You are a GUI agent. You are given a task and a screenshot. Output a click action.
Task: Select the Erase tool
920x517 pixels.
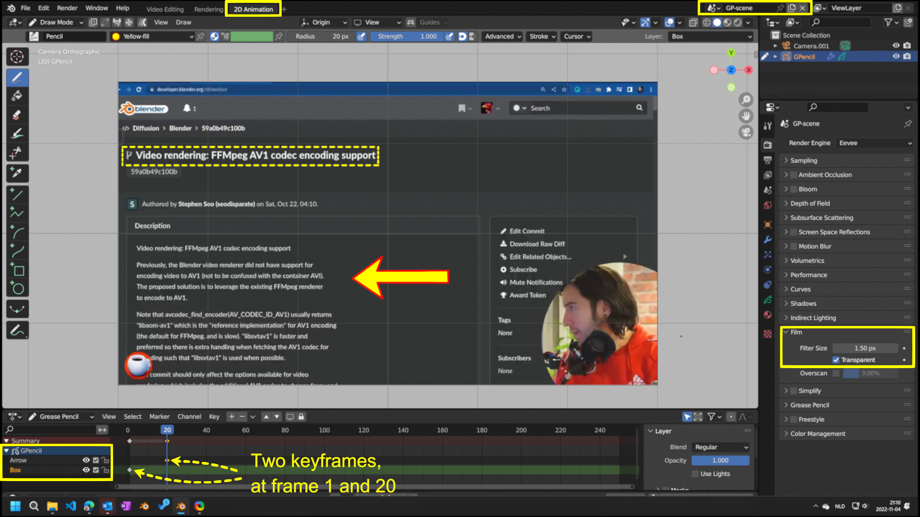[x=17, y=115]
